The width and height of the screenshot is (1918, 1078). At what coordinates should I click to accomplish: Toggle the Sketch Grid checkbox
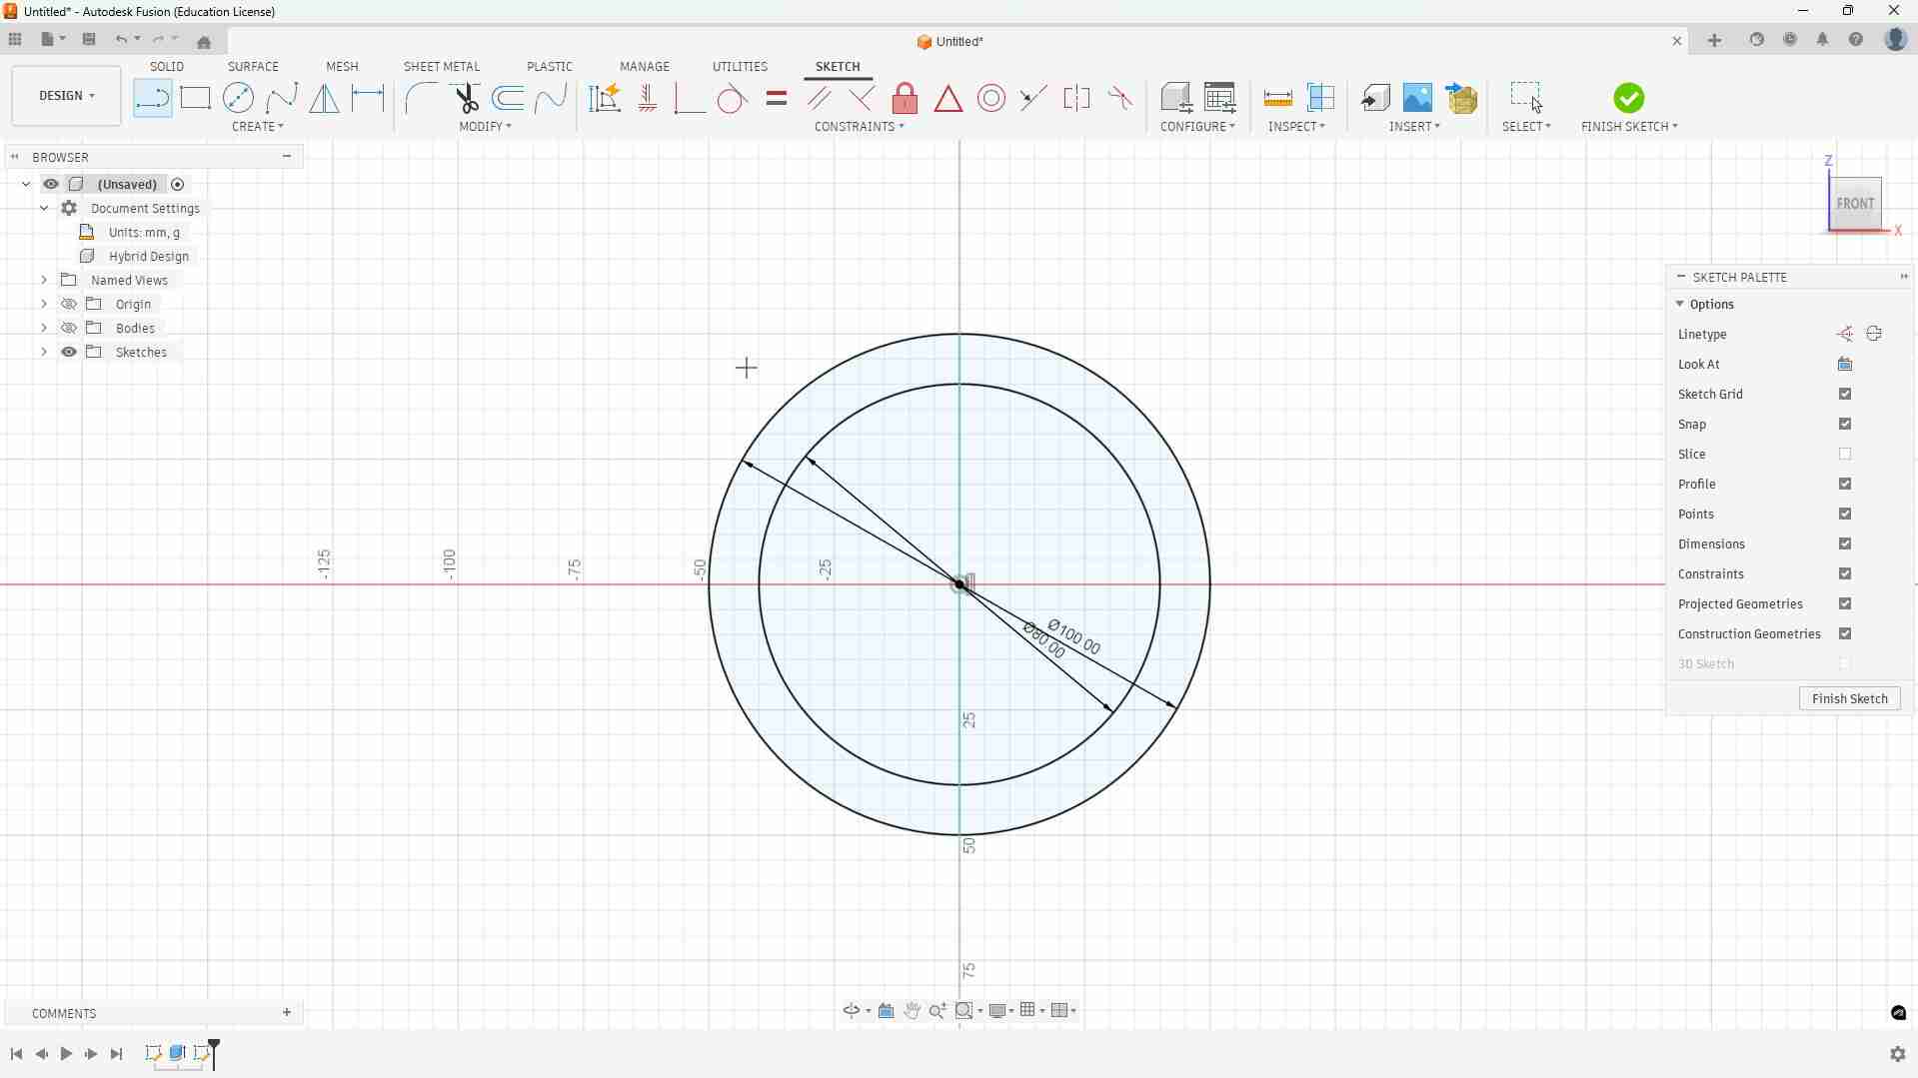pos(1845,395)
